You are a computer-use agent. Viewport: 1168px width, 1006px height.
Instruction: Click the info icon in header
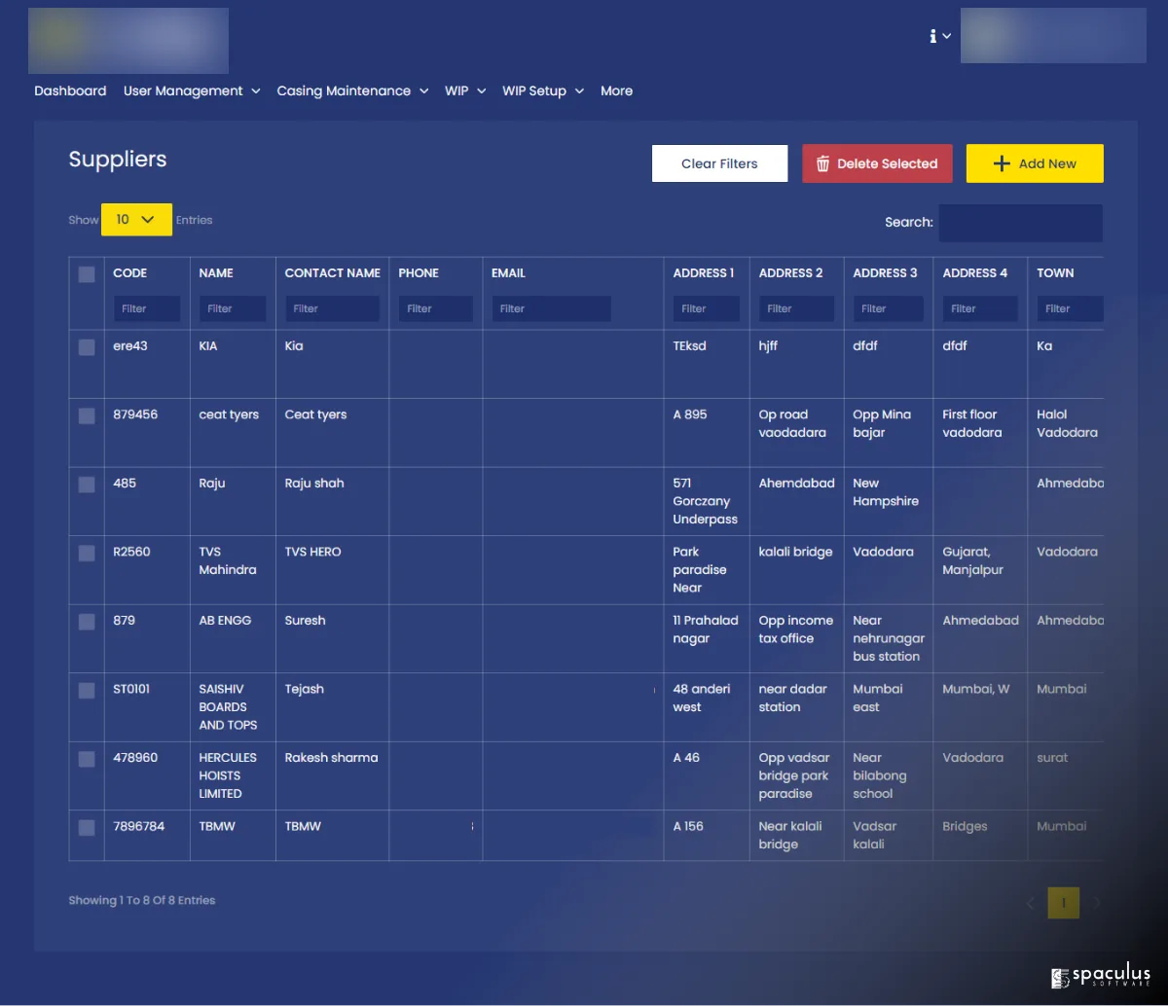tap(933, 36)
